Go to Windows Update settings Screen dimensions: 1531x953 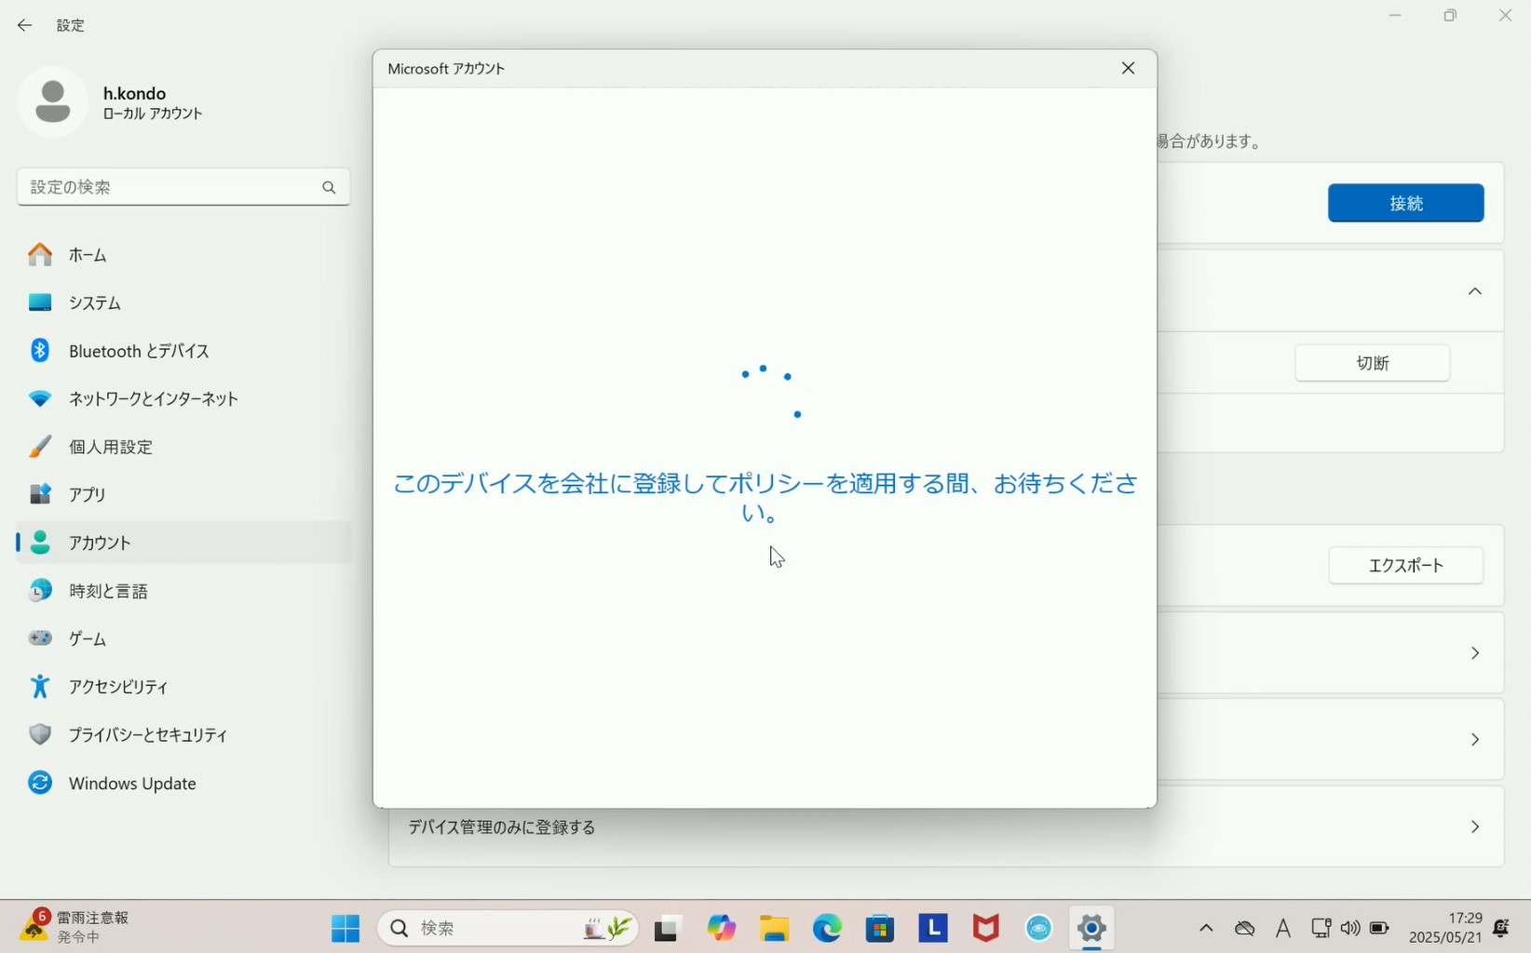click(131, 784)
